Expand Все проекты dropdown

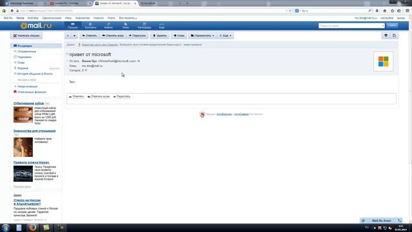click(x=127, y=18)
